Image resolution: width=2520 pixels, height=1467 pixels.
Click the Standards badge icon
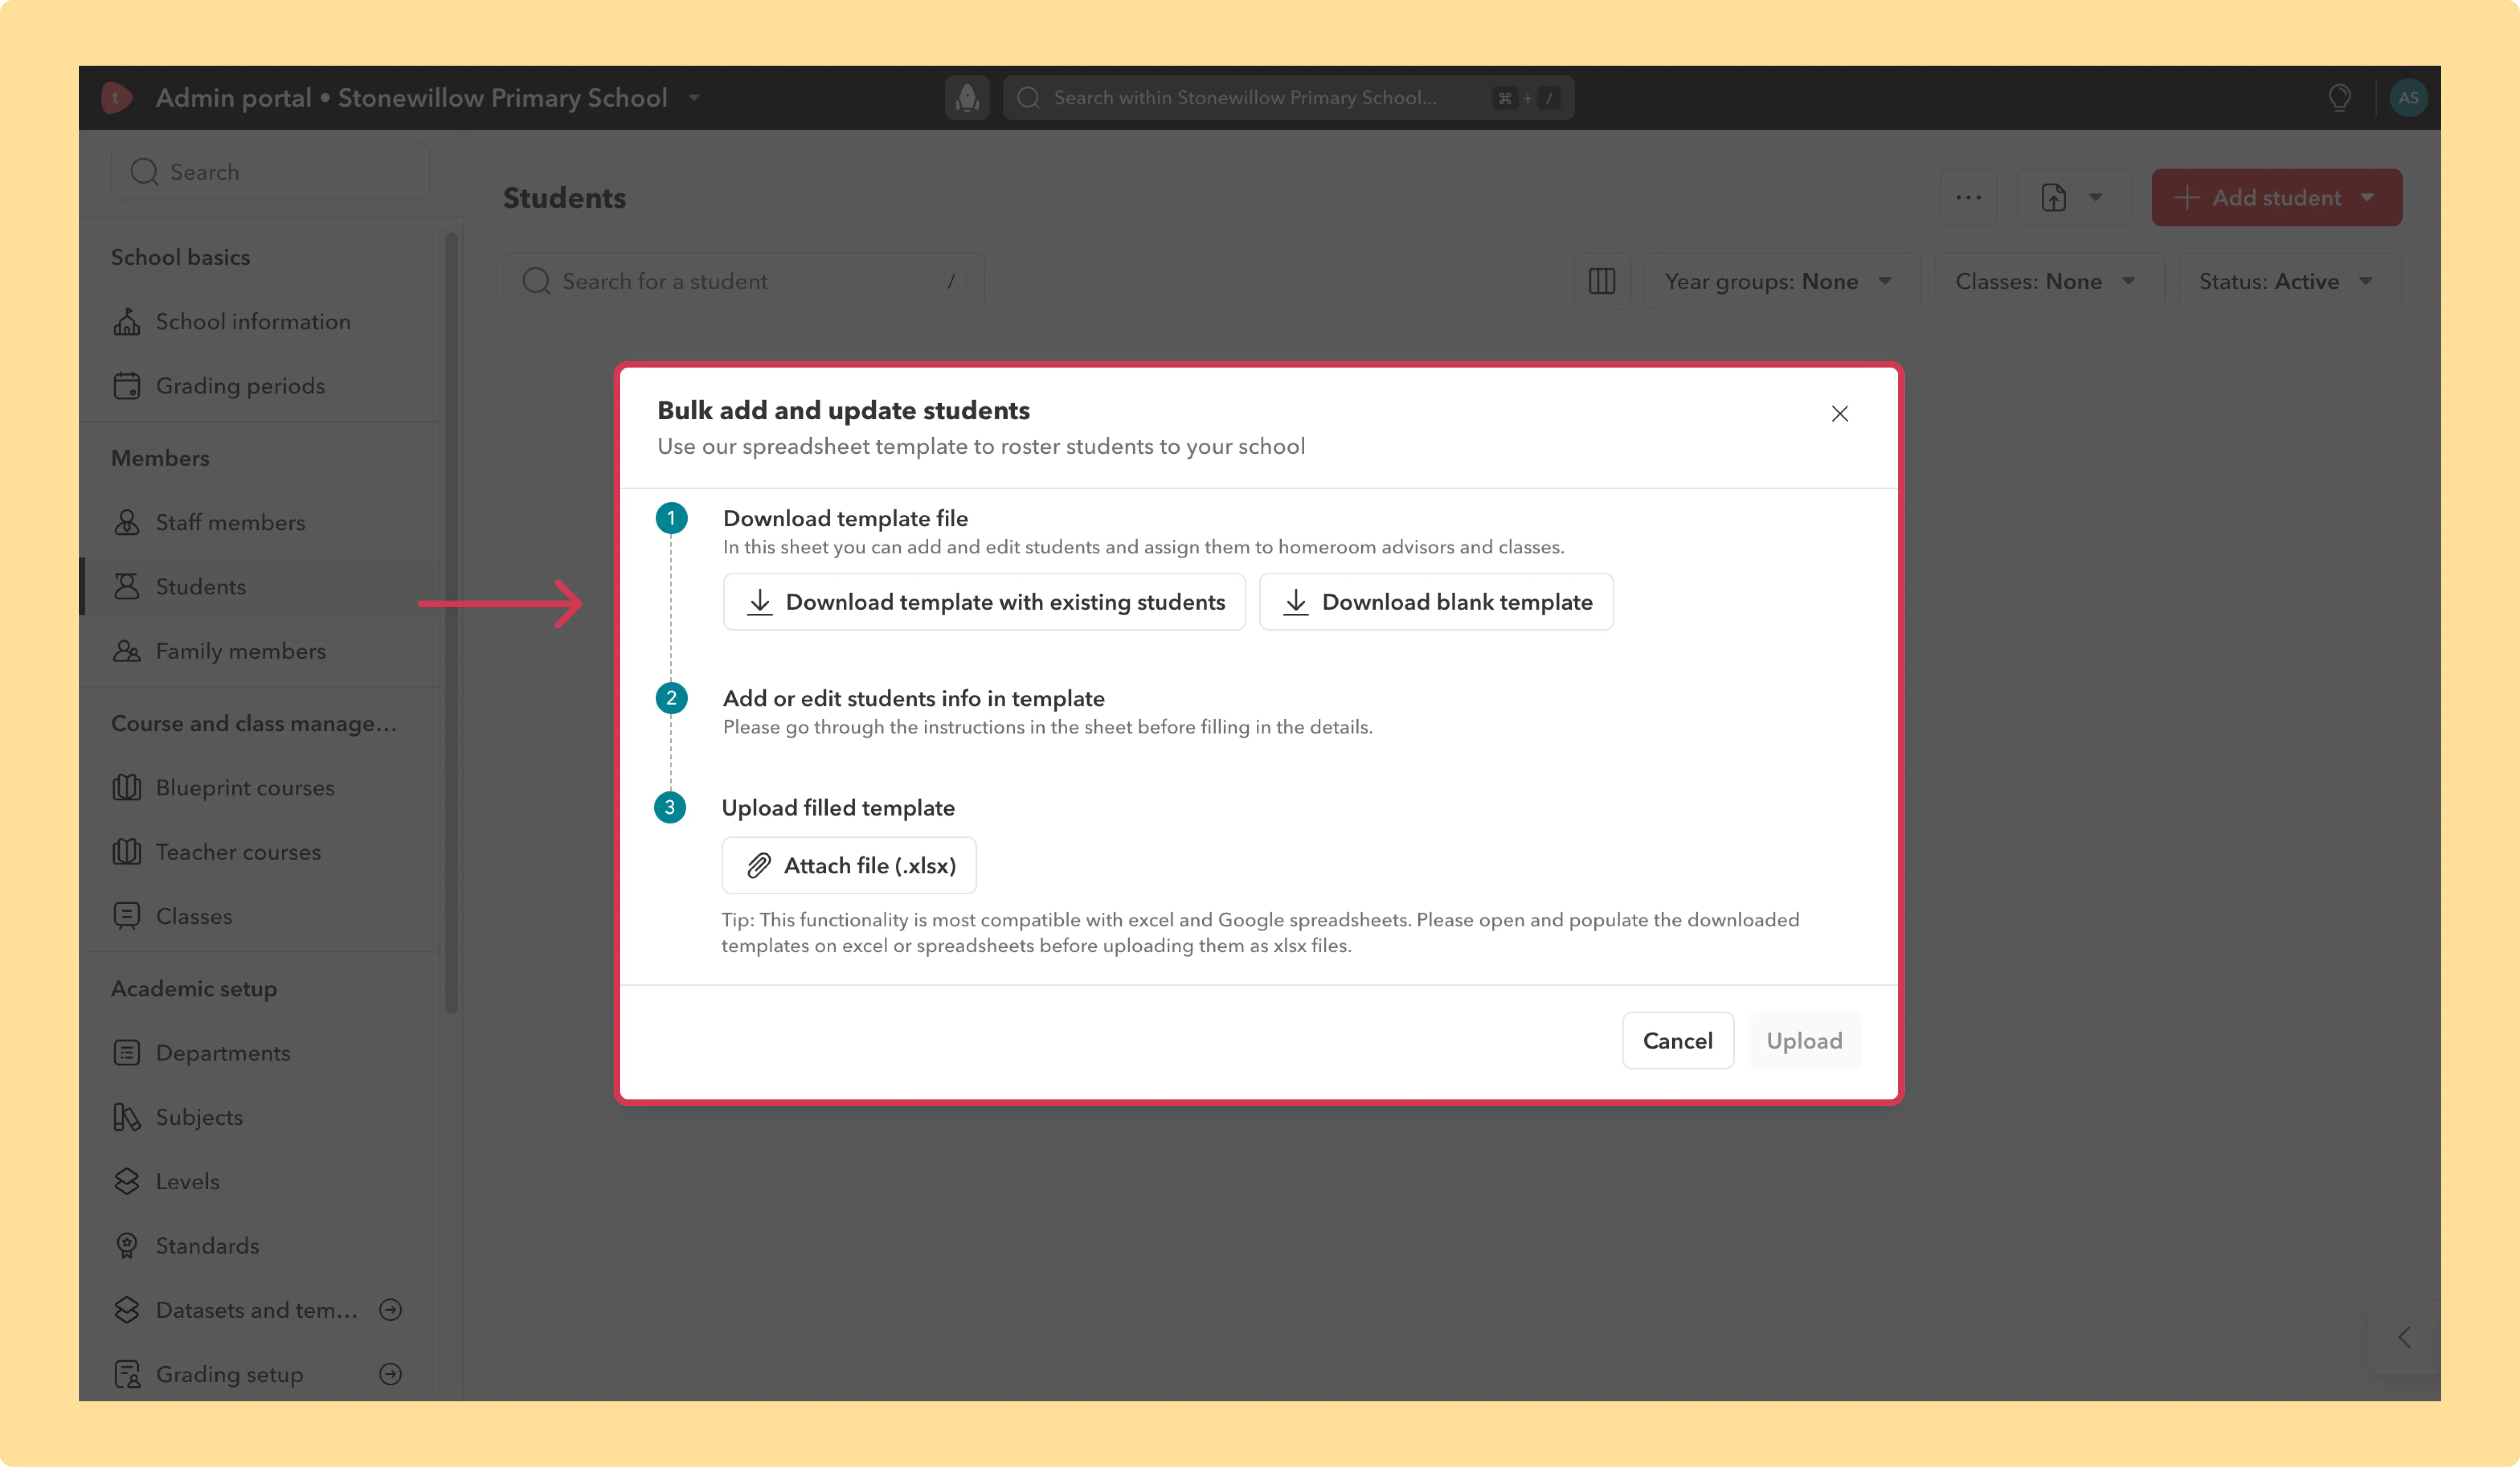(127, 1246)
